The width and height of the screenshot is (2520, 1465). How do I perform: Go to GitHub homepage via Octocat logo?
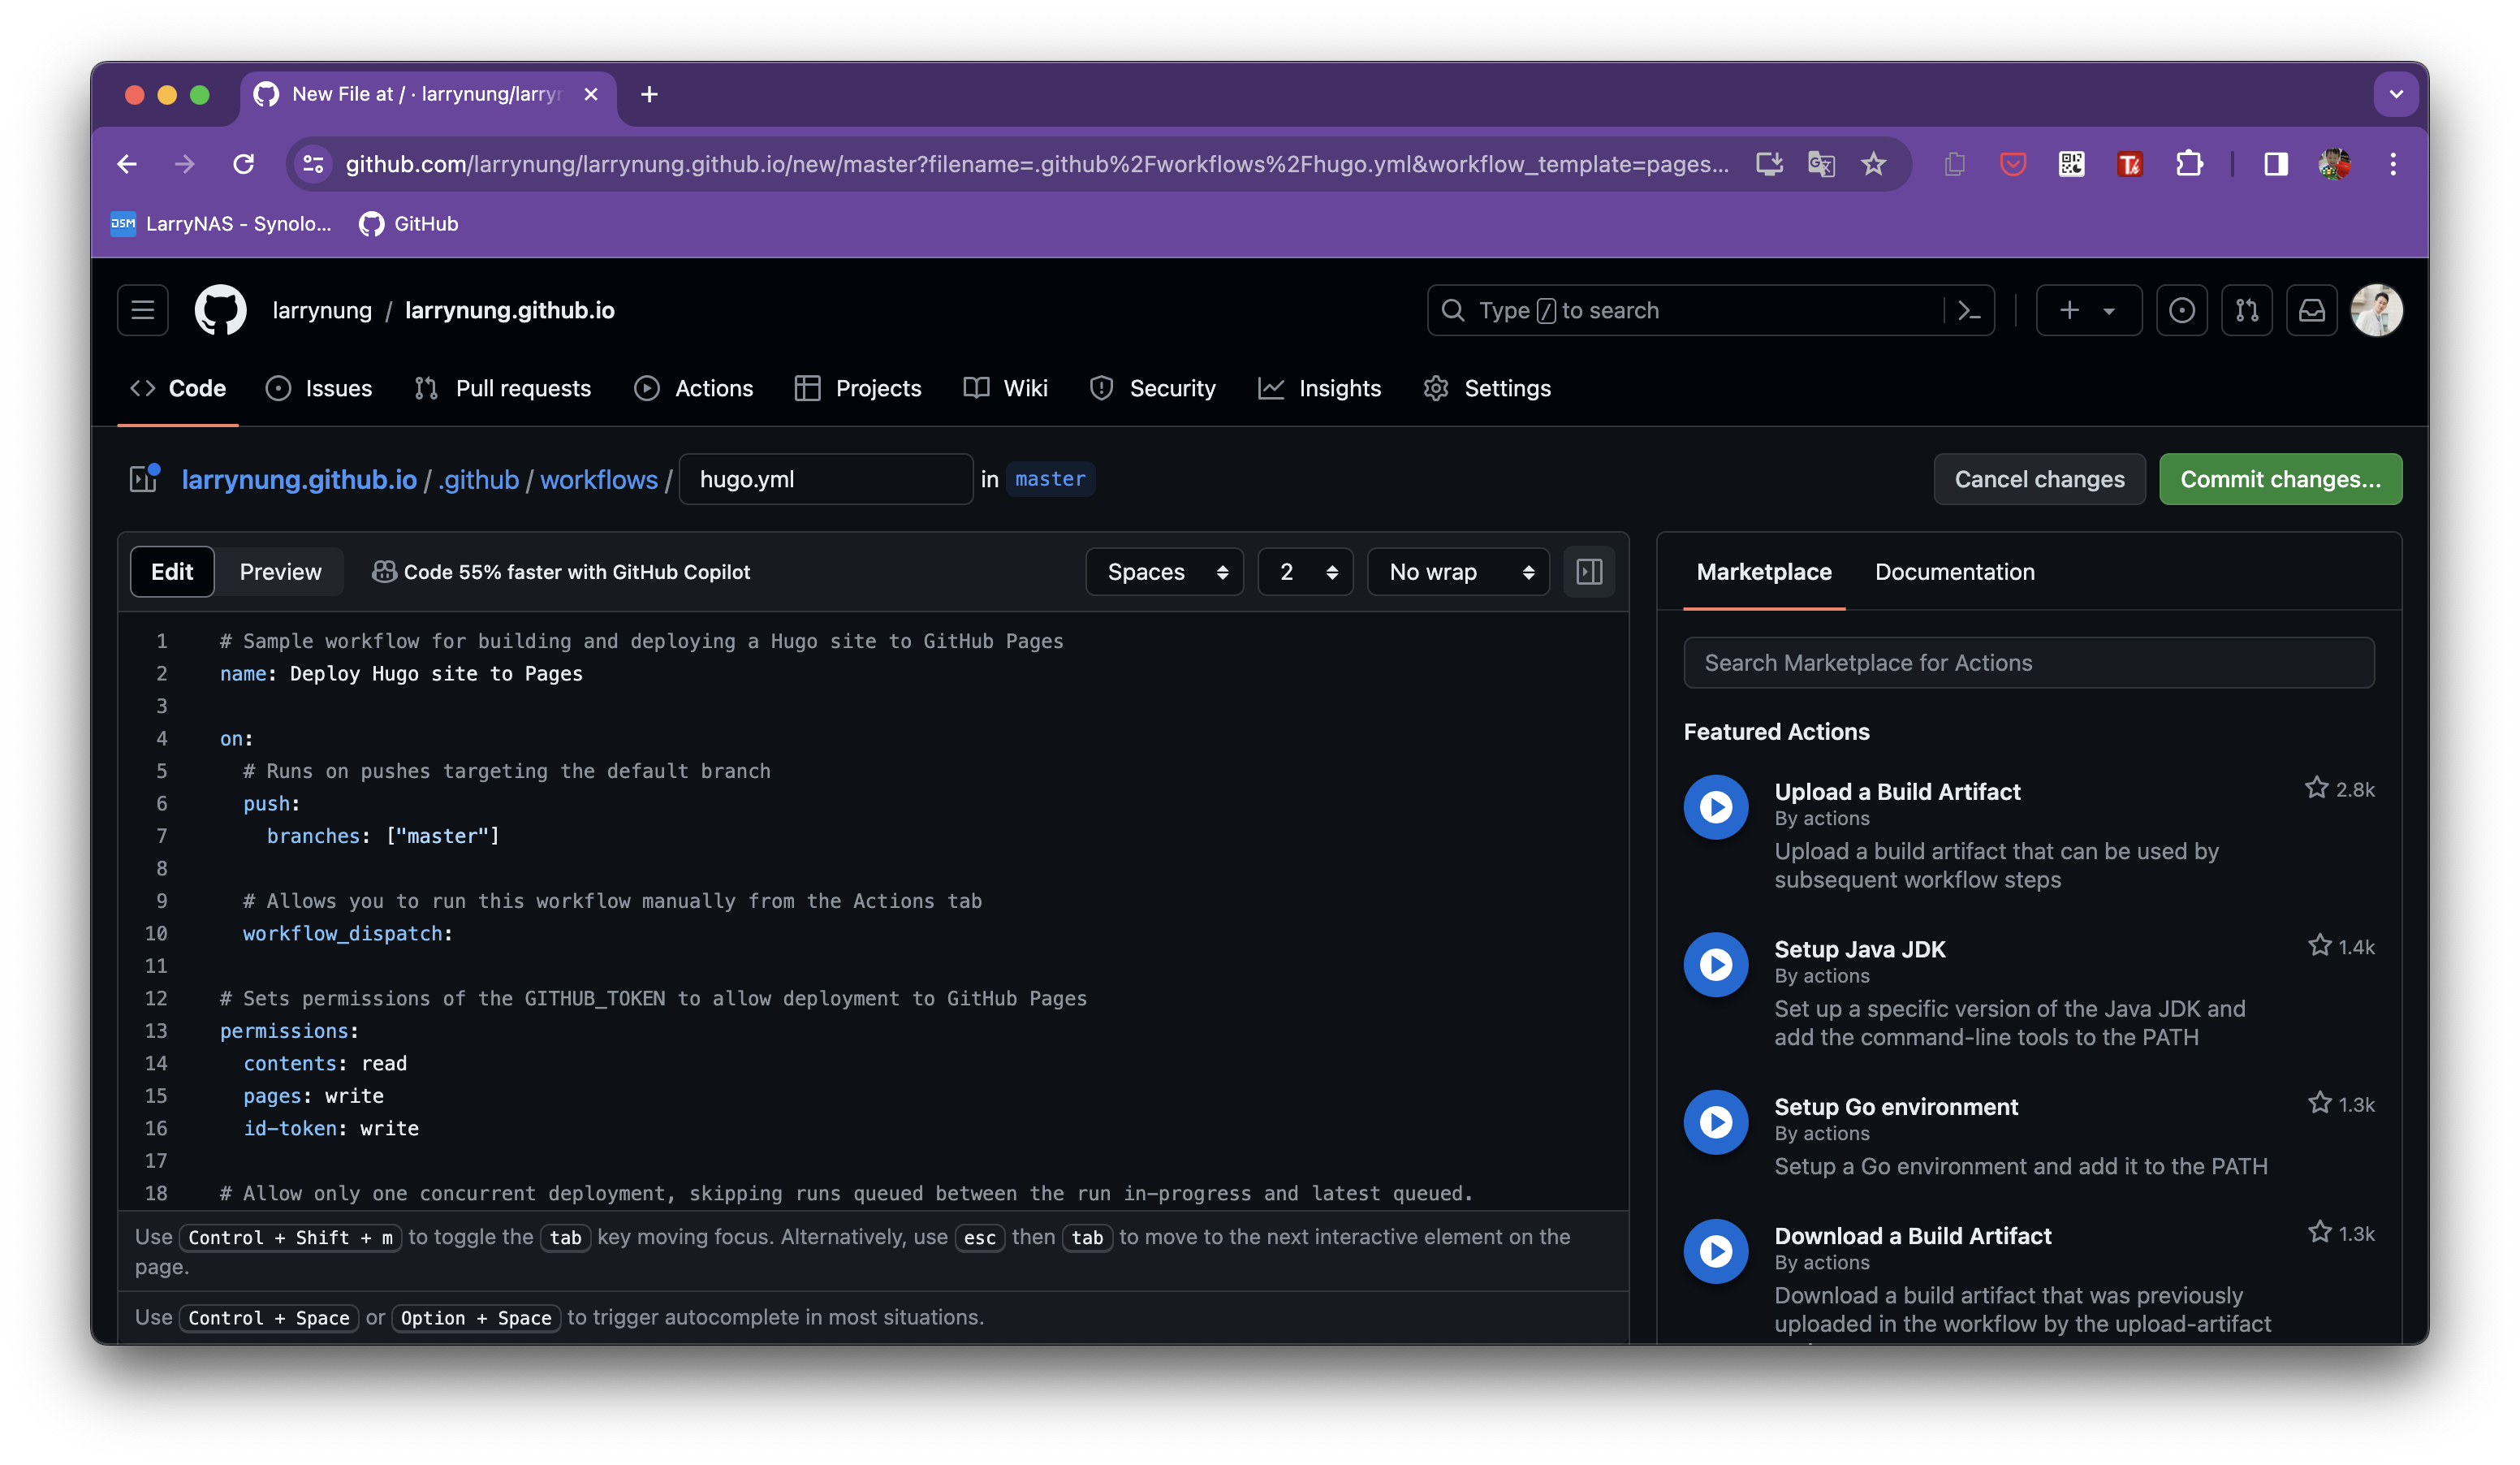pos(220,310)
